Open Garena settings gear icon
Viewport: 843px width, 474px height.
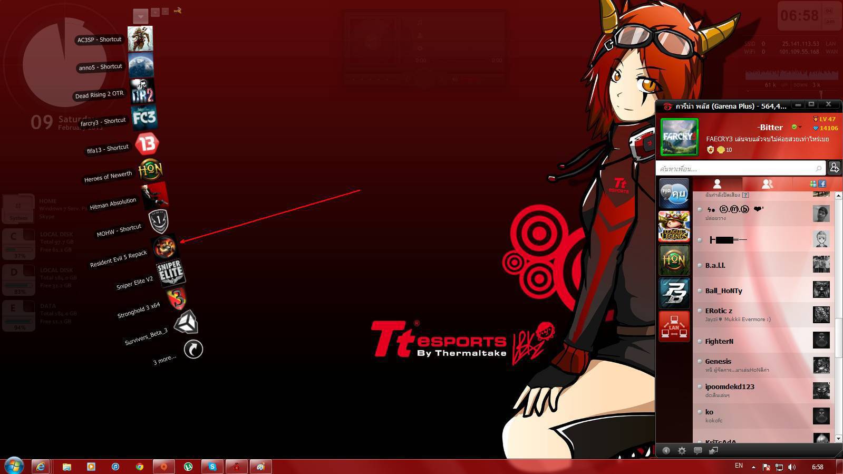(x=682, y=450)
